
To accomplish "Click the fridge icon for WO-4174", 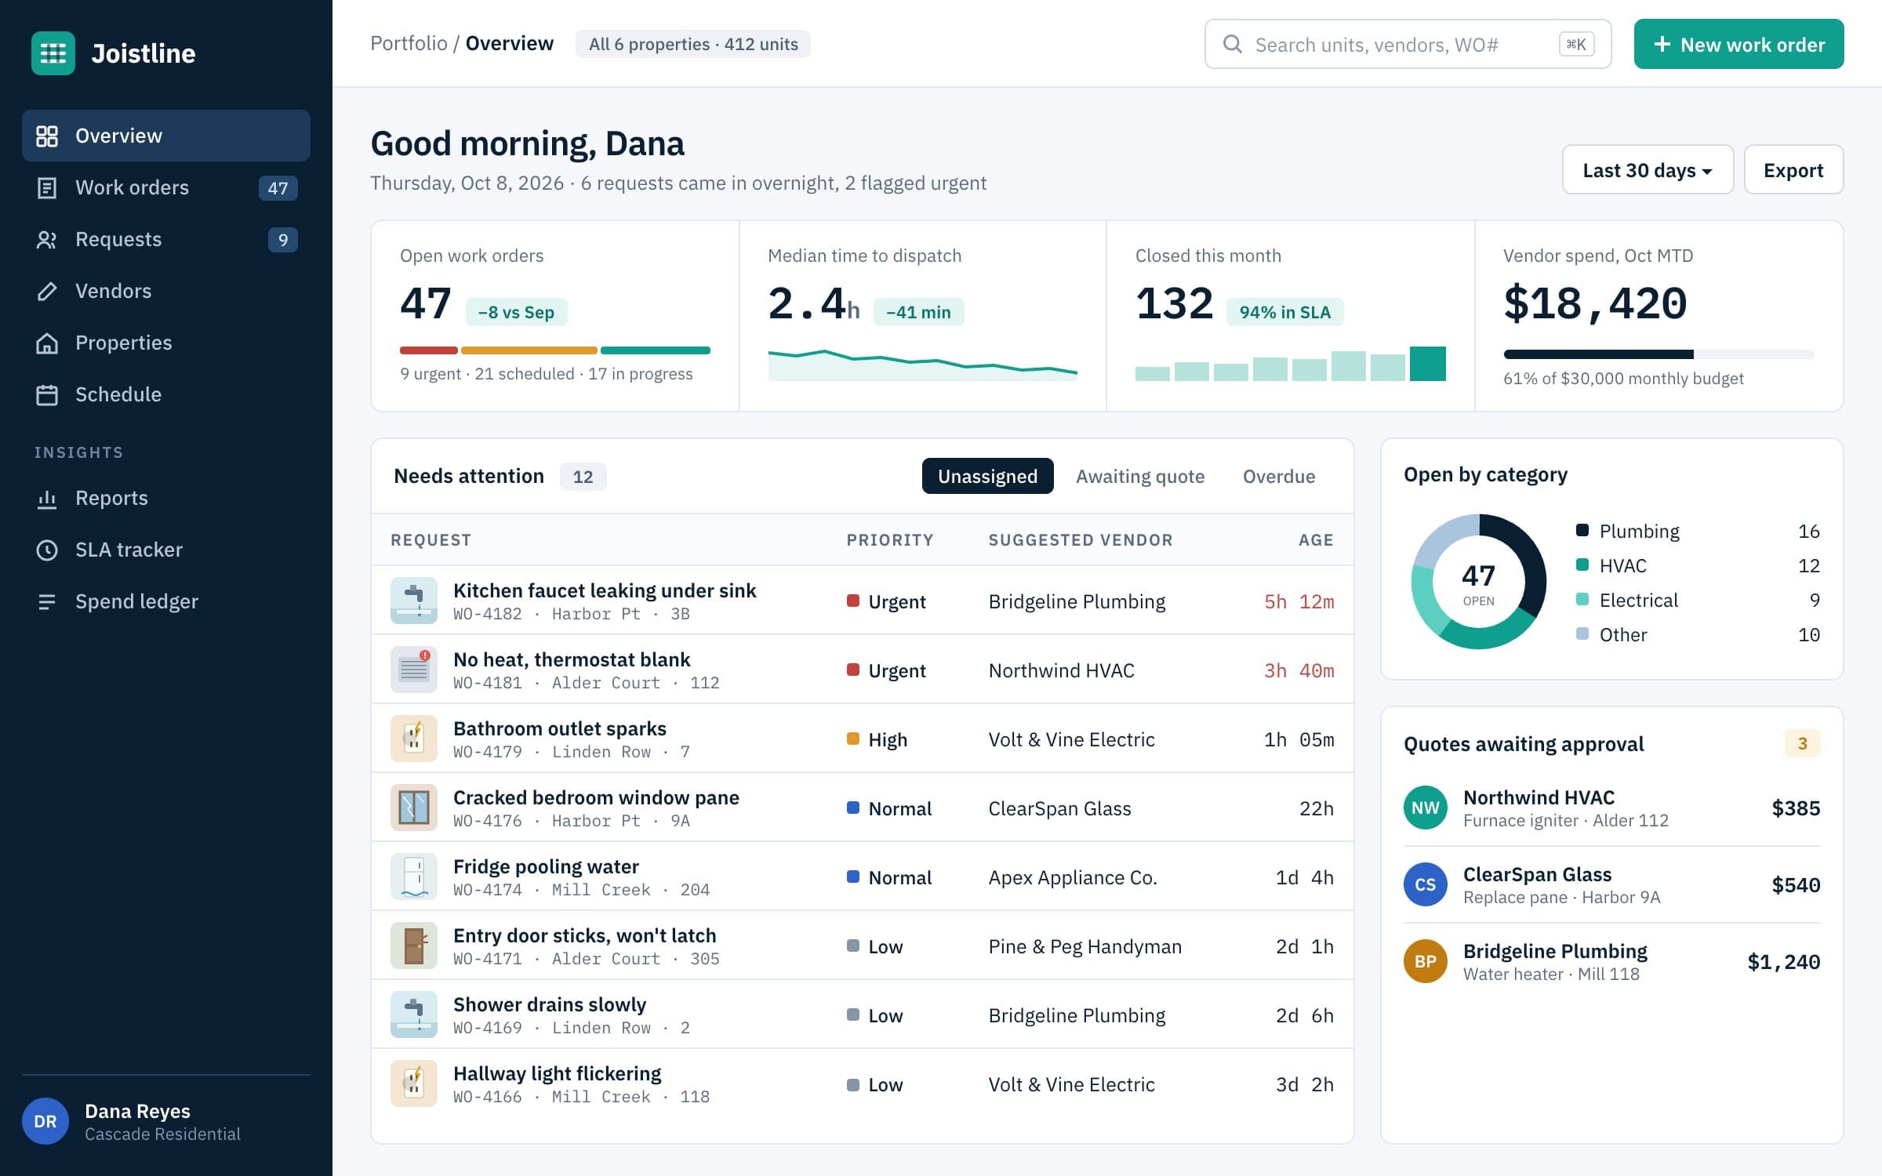I will (414, 877).
